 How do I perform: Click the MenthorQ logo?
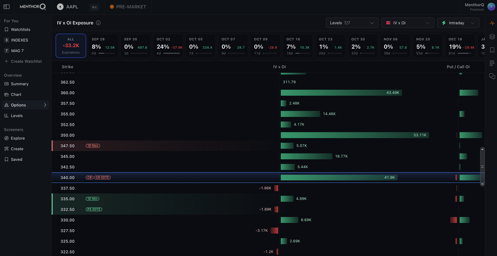pyautogui.click(x=33, y=7)
